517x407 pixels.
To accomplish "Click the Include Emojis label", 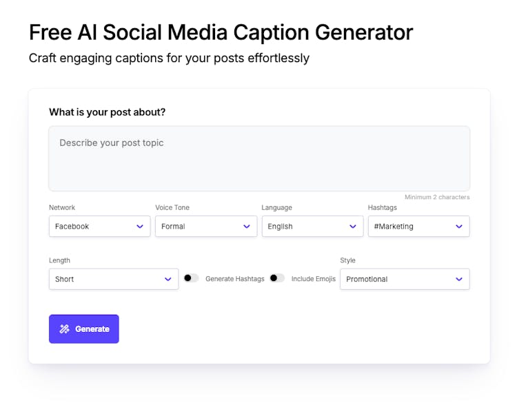I will [x=313, y=279].
